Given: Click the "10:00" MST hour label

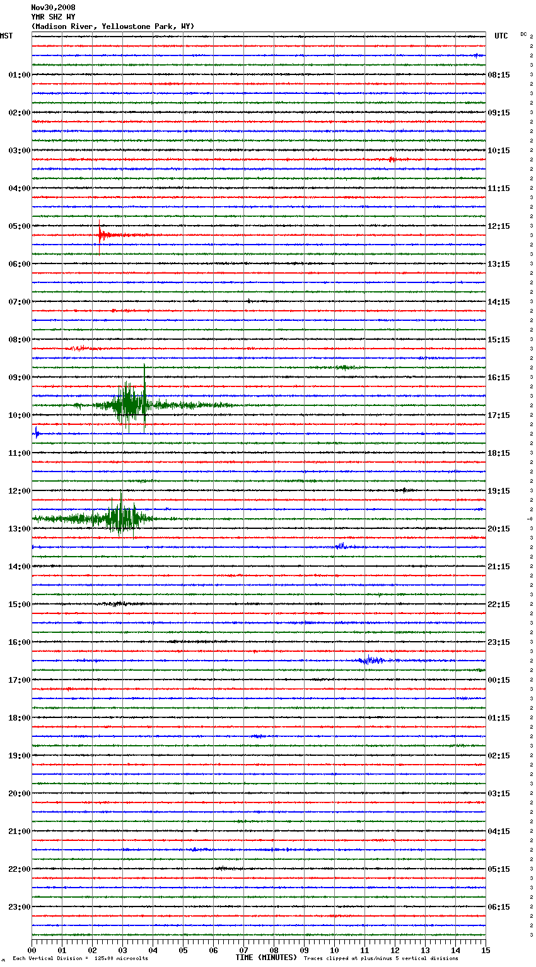Looking at the screenshot, I should (x=20, y=415).
